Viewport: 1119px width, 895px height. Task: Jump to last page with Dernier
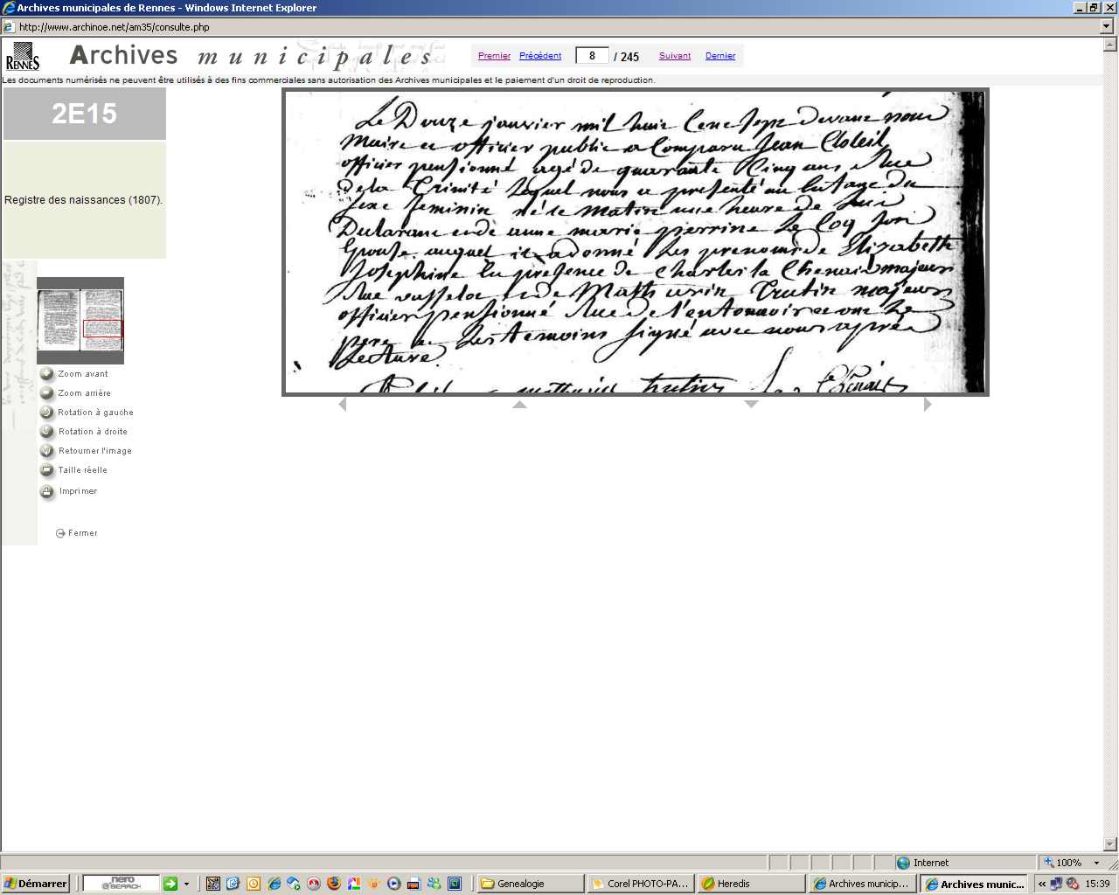coord(720,56)
